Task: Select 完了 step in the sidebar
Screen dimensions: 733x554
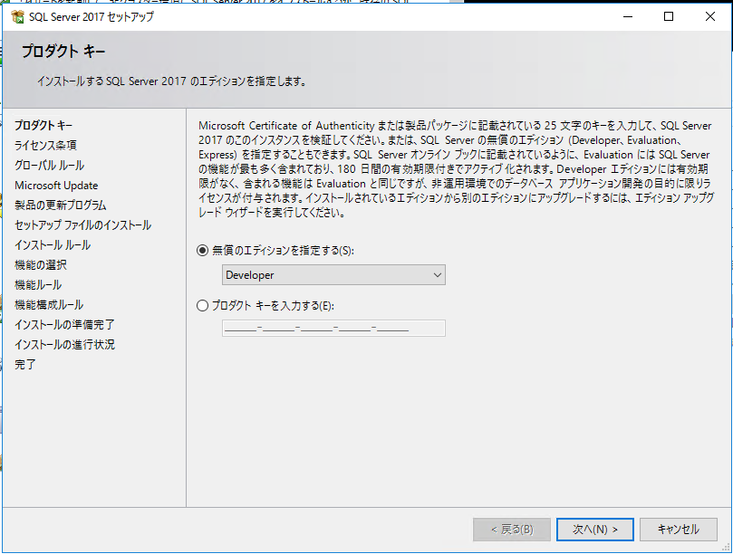Action: point(24,364)
